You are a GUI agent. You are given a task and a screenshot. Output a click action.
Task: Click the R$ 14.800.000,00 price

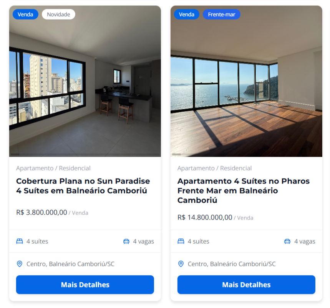(205, 217)
